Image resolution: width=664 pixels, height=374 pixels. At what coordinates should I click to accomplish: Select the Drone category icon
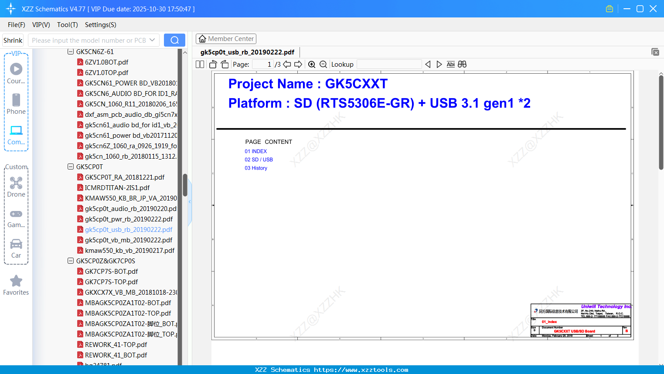pyautogui.click(x=16, y=187)
